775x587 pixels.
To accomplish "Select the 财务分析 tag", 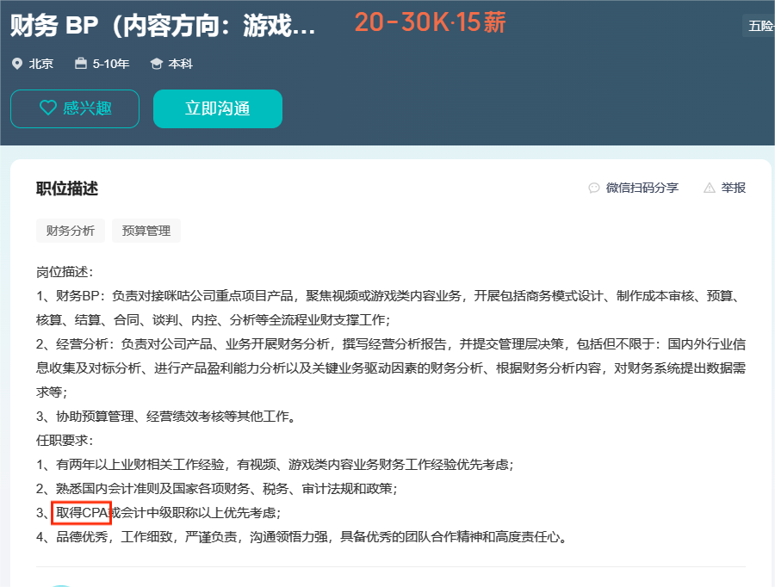I will point(71,231).
